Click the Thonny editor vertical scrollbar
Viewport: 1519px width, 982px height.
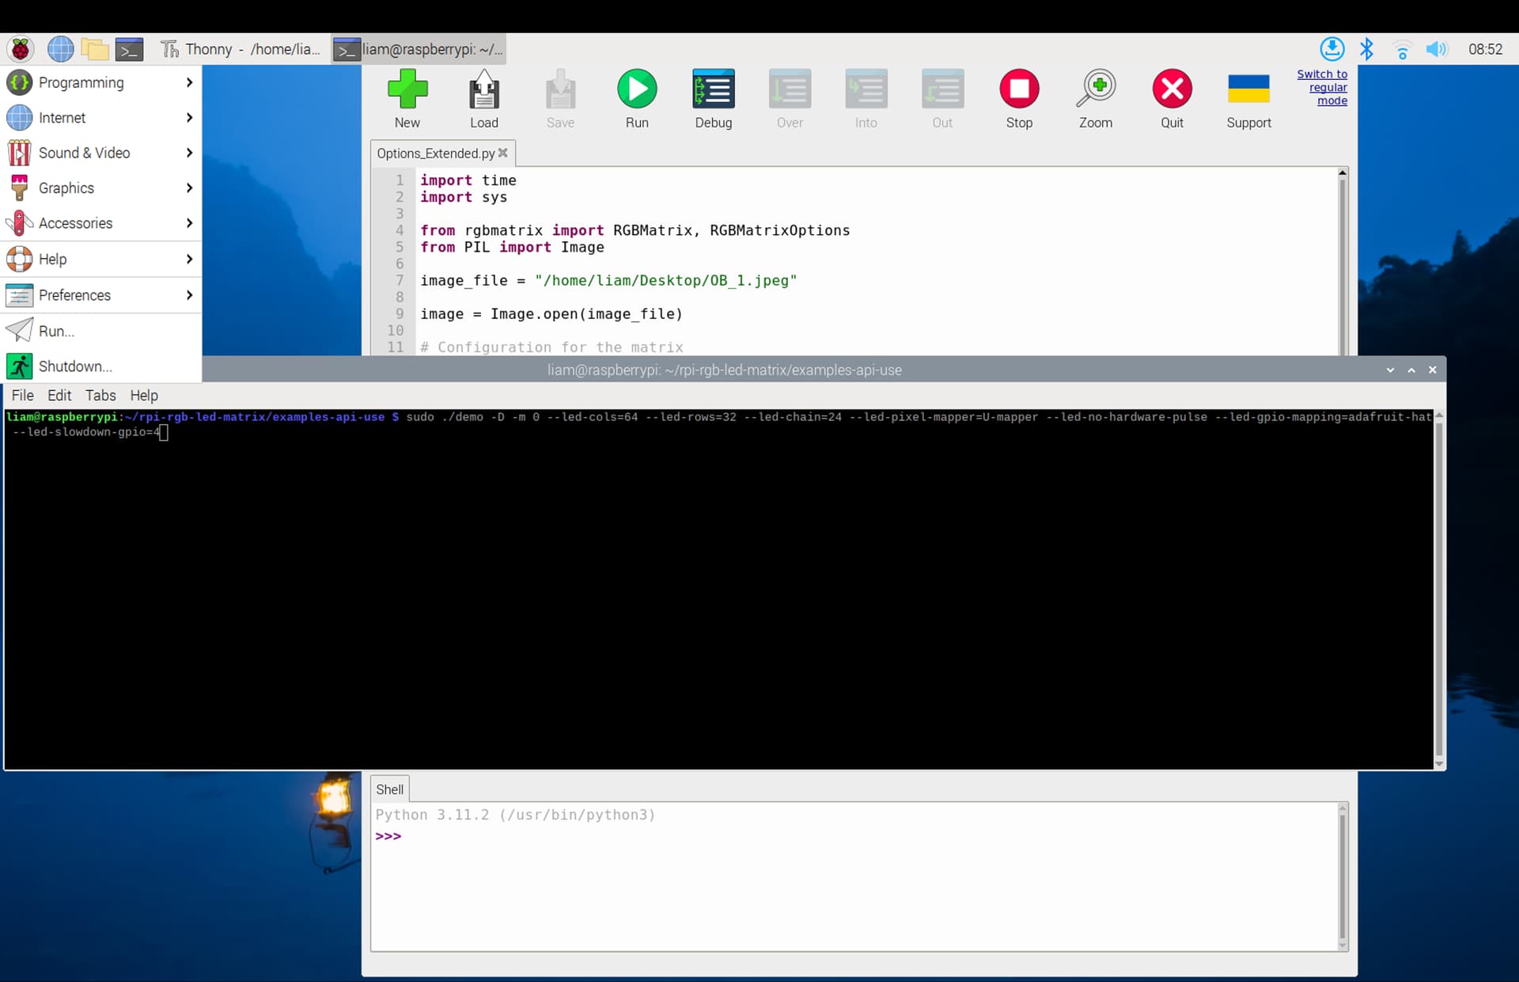pos(1343,261)
